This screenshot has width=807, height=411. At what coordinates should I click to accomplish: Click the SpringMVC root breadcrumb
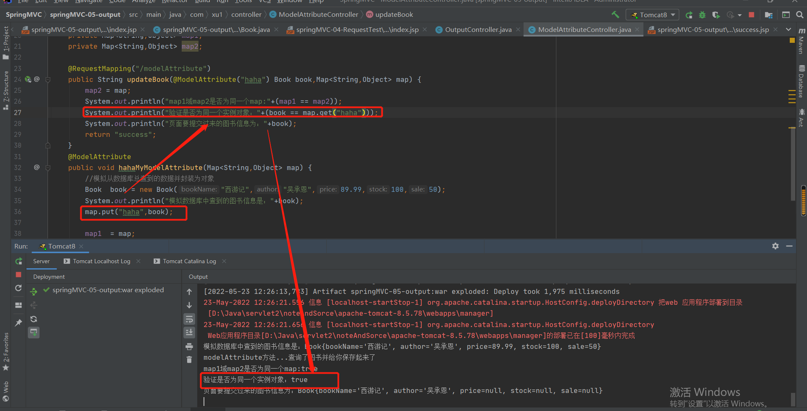click(x=24, y=15)
